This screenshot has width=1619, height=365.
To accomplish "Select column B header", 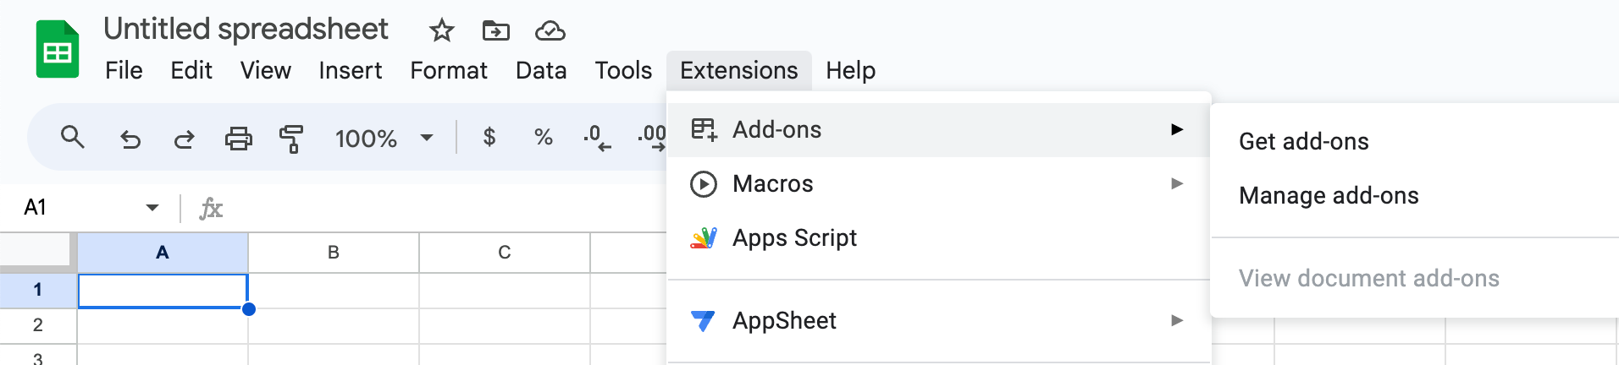I will click(x=334, y=252).
